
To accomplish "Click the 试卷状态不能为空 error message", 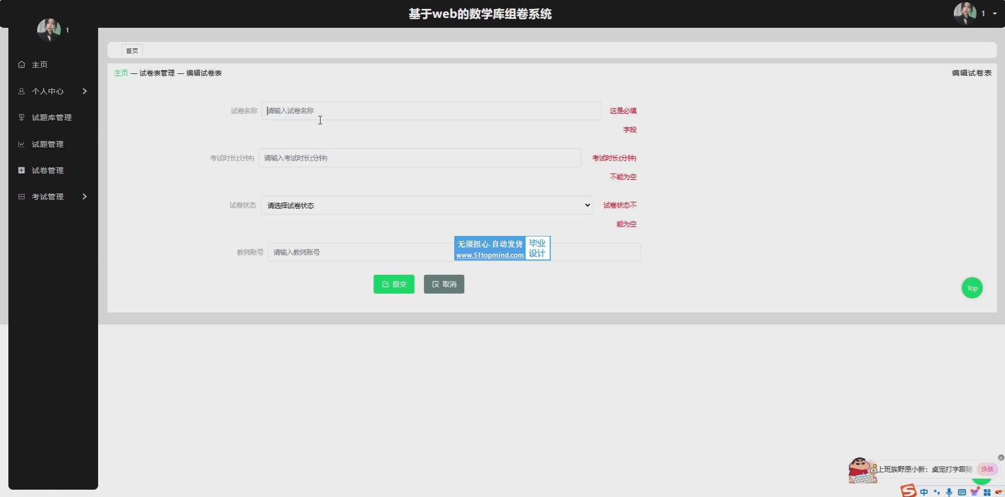I will click(619, 214).
